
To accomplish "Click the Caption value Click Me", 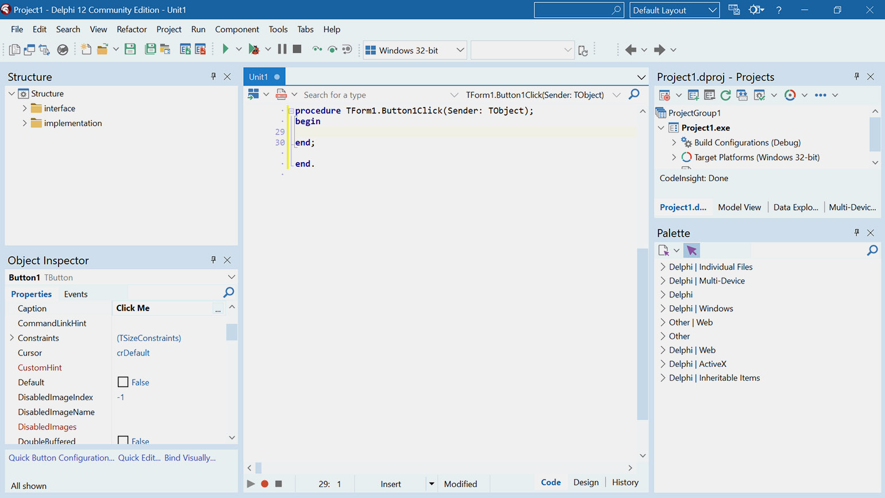I will (x=133, y=308).
